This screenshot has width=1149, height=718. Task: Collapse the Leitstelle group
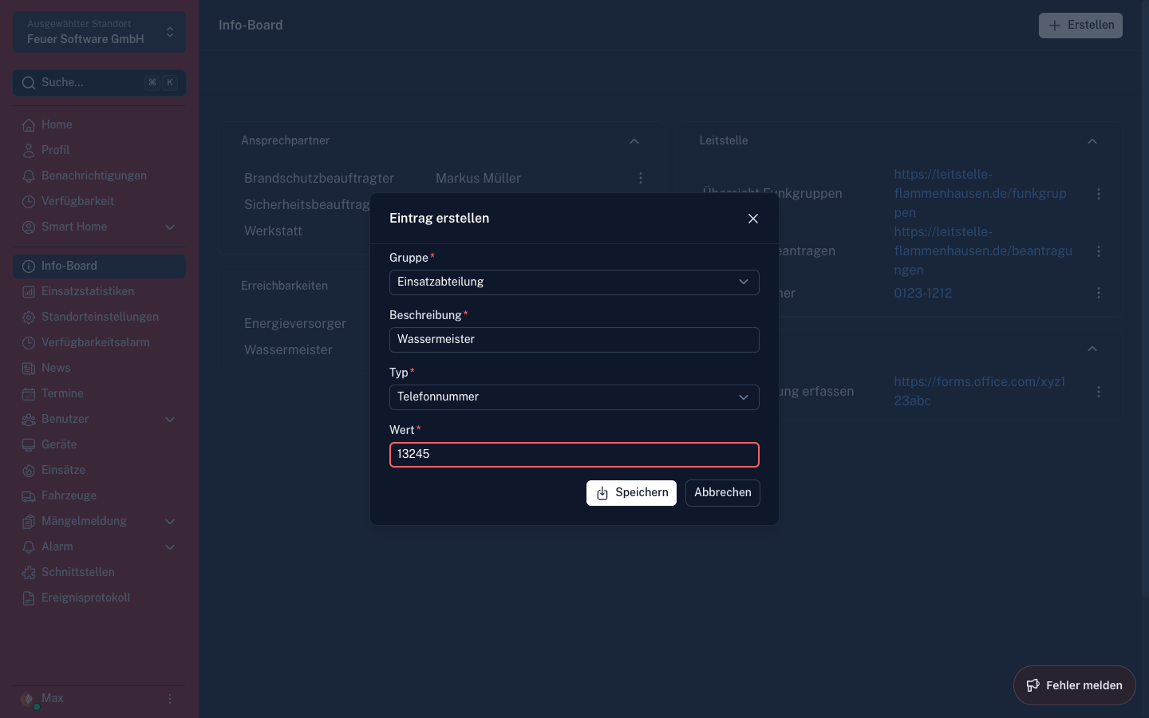point(1092,141)
